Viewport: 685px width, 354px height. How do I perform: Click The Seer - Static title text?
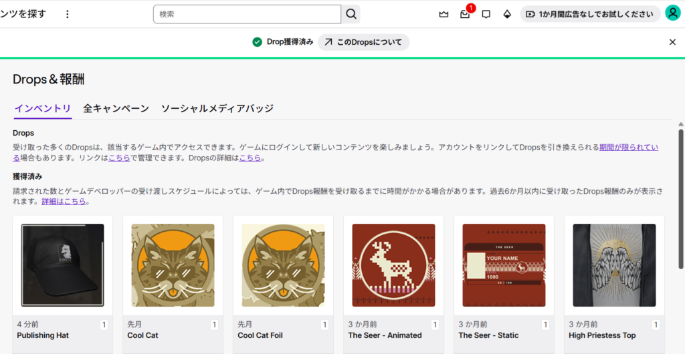click(489, 336)
